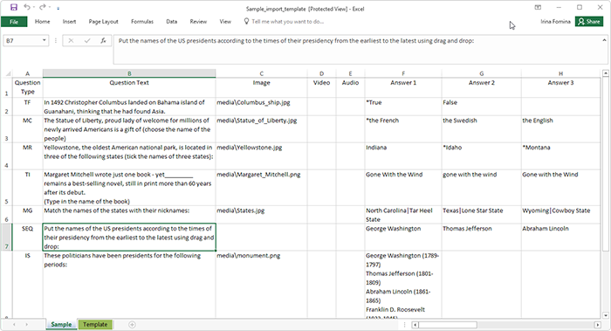Click cell media\Margaret_Mitchell.png

262,188
